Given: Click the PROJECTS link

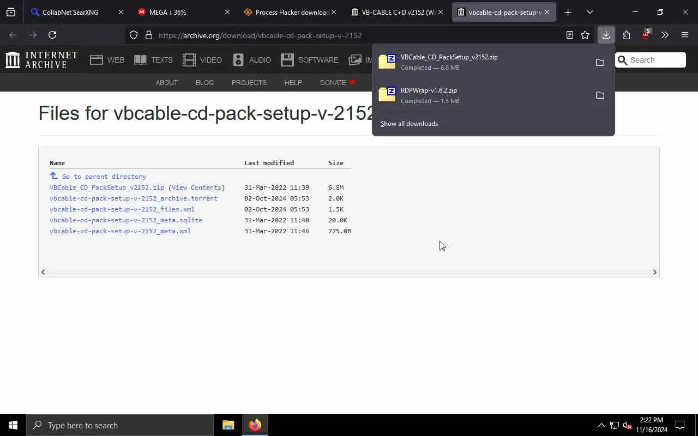Looking at the screenshot, I should [x=249, y=82].
